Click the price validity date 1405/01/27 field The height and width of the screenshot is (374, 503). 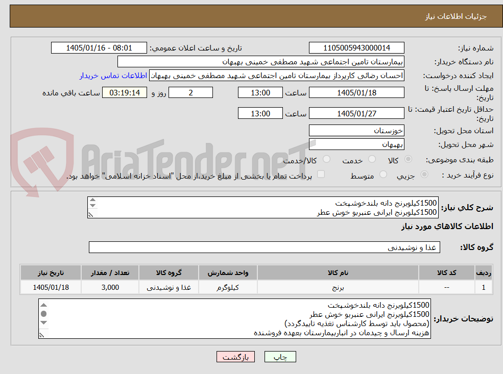point(356,113)
